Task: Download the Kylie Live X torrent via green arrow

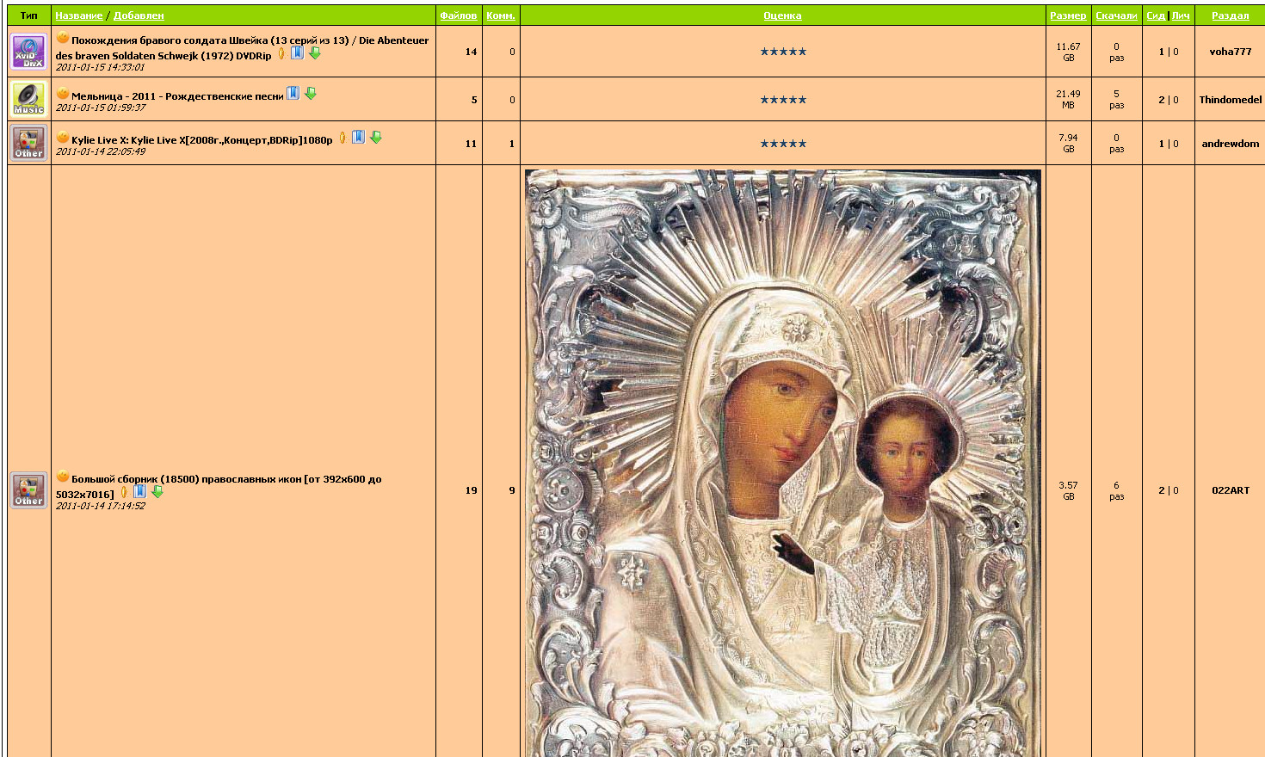Action: click(376, 138)
